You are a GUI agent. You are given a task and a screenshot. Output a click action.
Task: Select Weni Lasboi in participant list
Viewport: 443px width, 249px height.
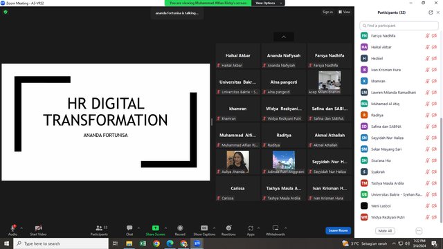click(399, 206)
